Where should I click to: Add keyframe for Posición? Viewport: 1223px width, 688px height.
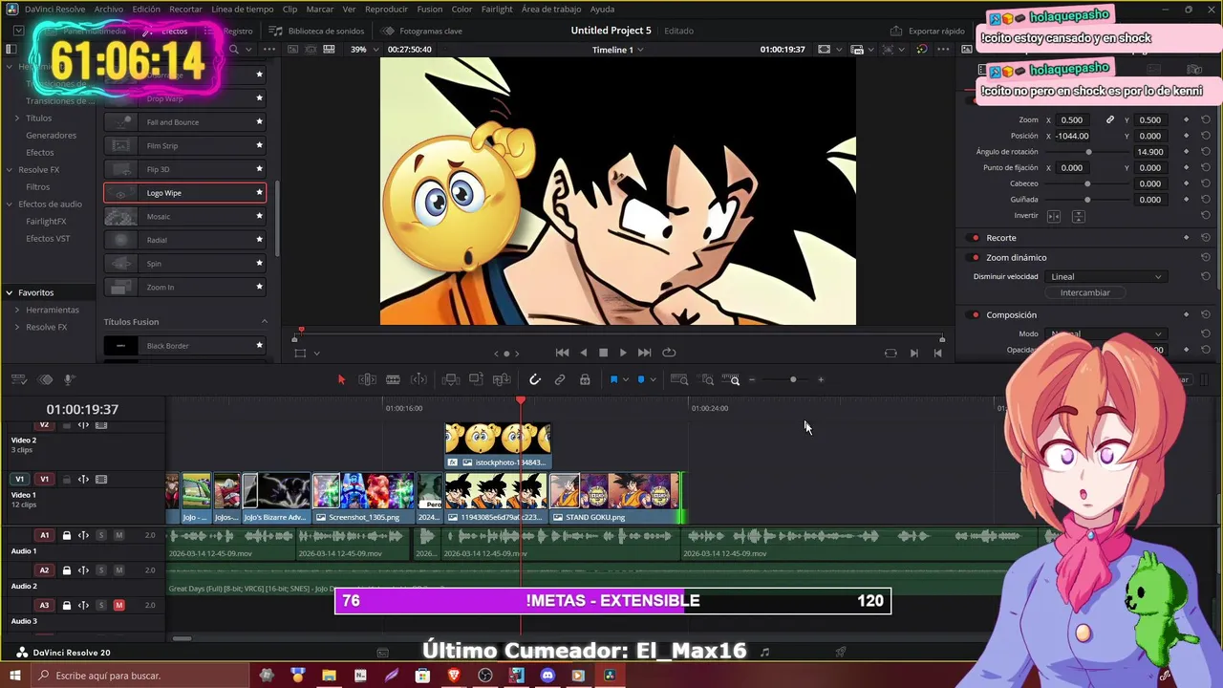point(1186,136)
